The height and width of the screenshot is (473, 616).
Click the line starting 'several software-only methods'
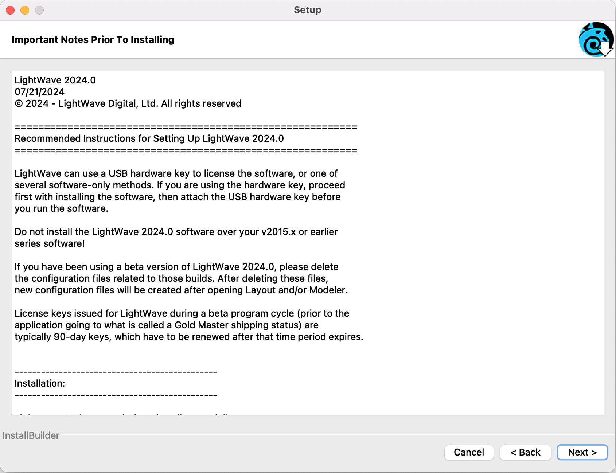click(x=180, y=185)
